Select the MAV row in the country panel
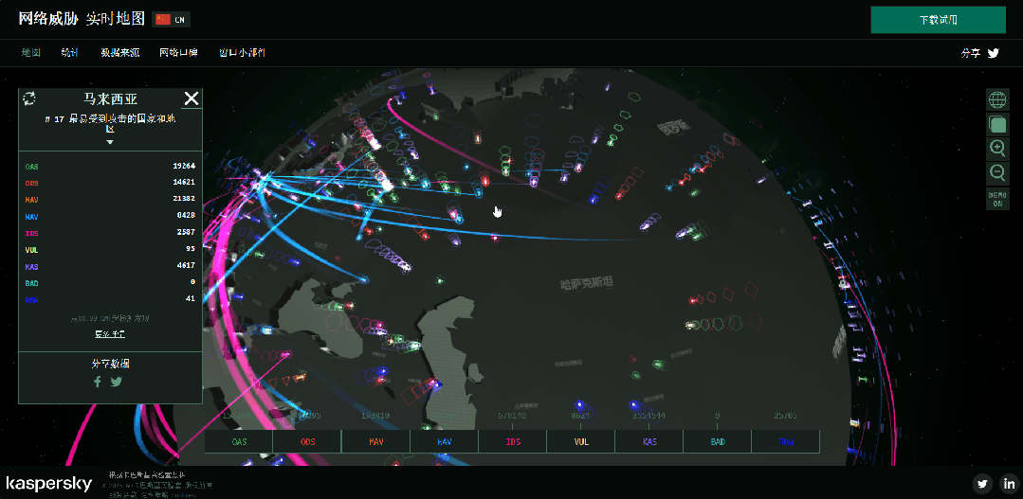The height and width of the screenshot is (499, 1023). click(110, 199)
